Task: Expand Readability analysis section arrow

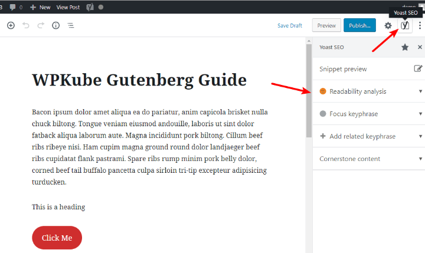Action: click(x=420, y=91)
